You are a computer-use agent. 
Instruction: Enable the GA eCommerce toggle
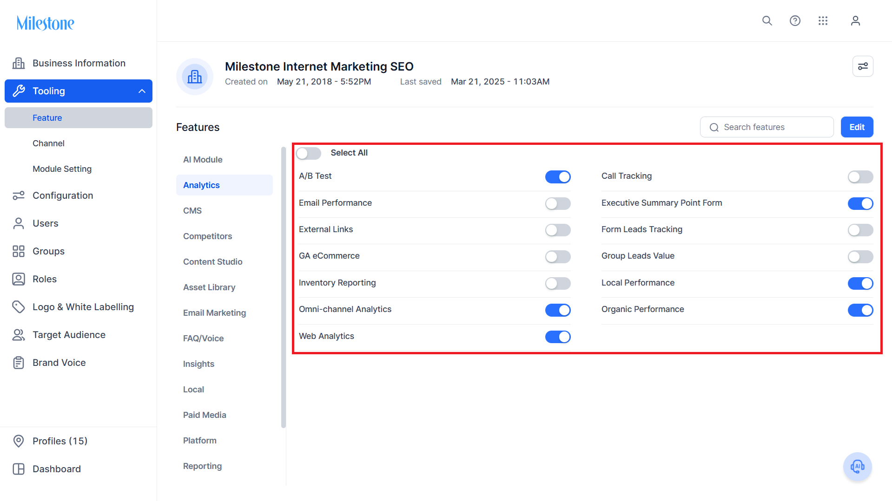(558, 257)
